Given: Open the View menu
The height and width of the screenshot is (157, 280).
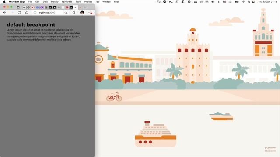Looking at the screenshot, I should pyautogui.click(x=45, y=2).
